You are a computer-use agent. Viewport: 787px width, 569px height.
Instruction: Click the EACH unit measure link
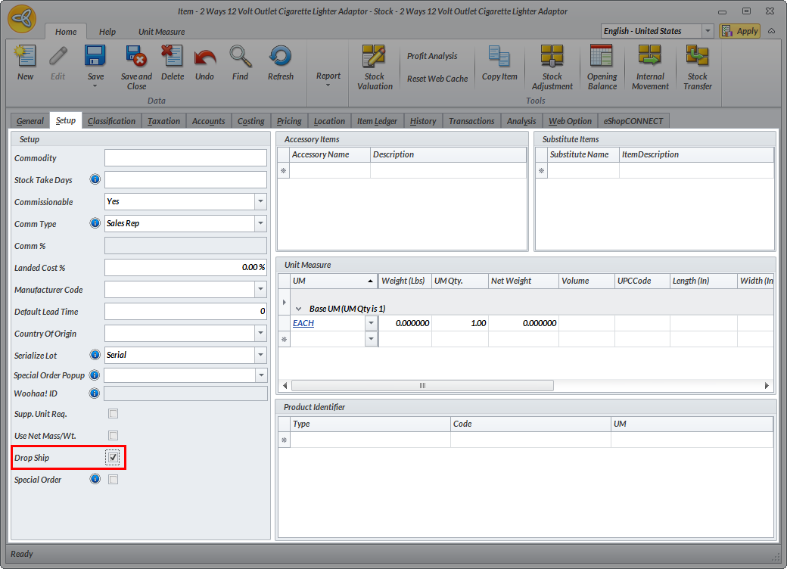(303, 323)
